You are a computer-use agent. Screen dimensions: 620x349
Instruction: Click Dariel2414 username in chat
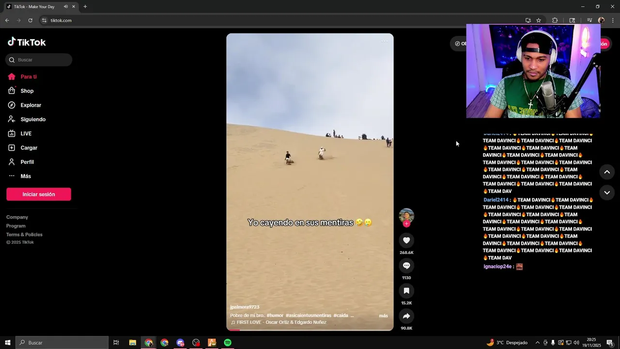[496, 200]
